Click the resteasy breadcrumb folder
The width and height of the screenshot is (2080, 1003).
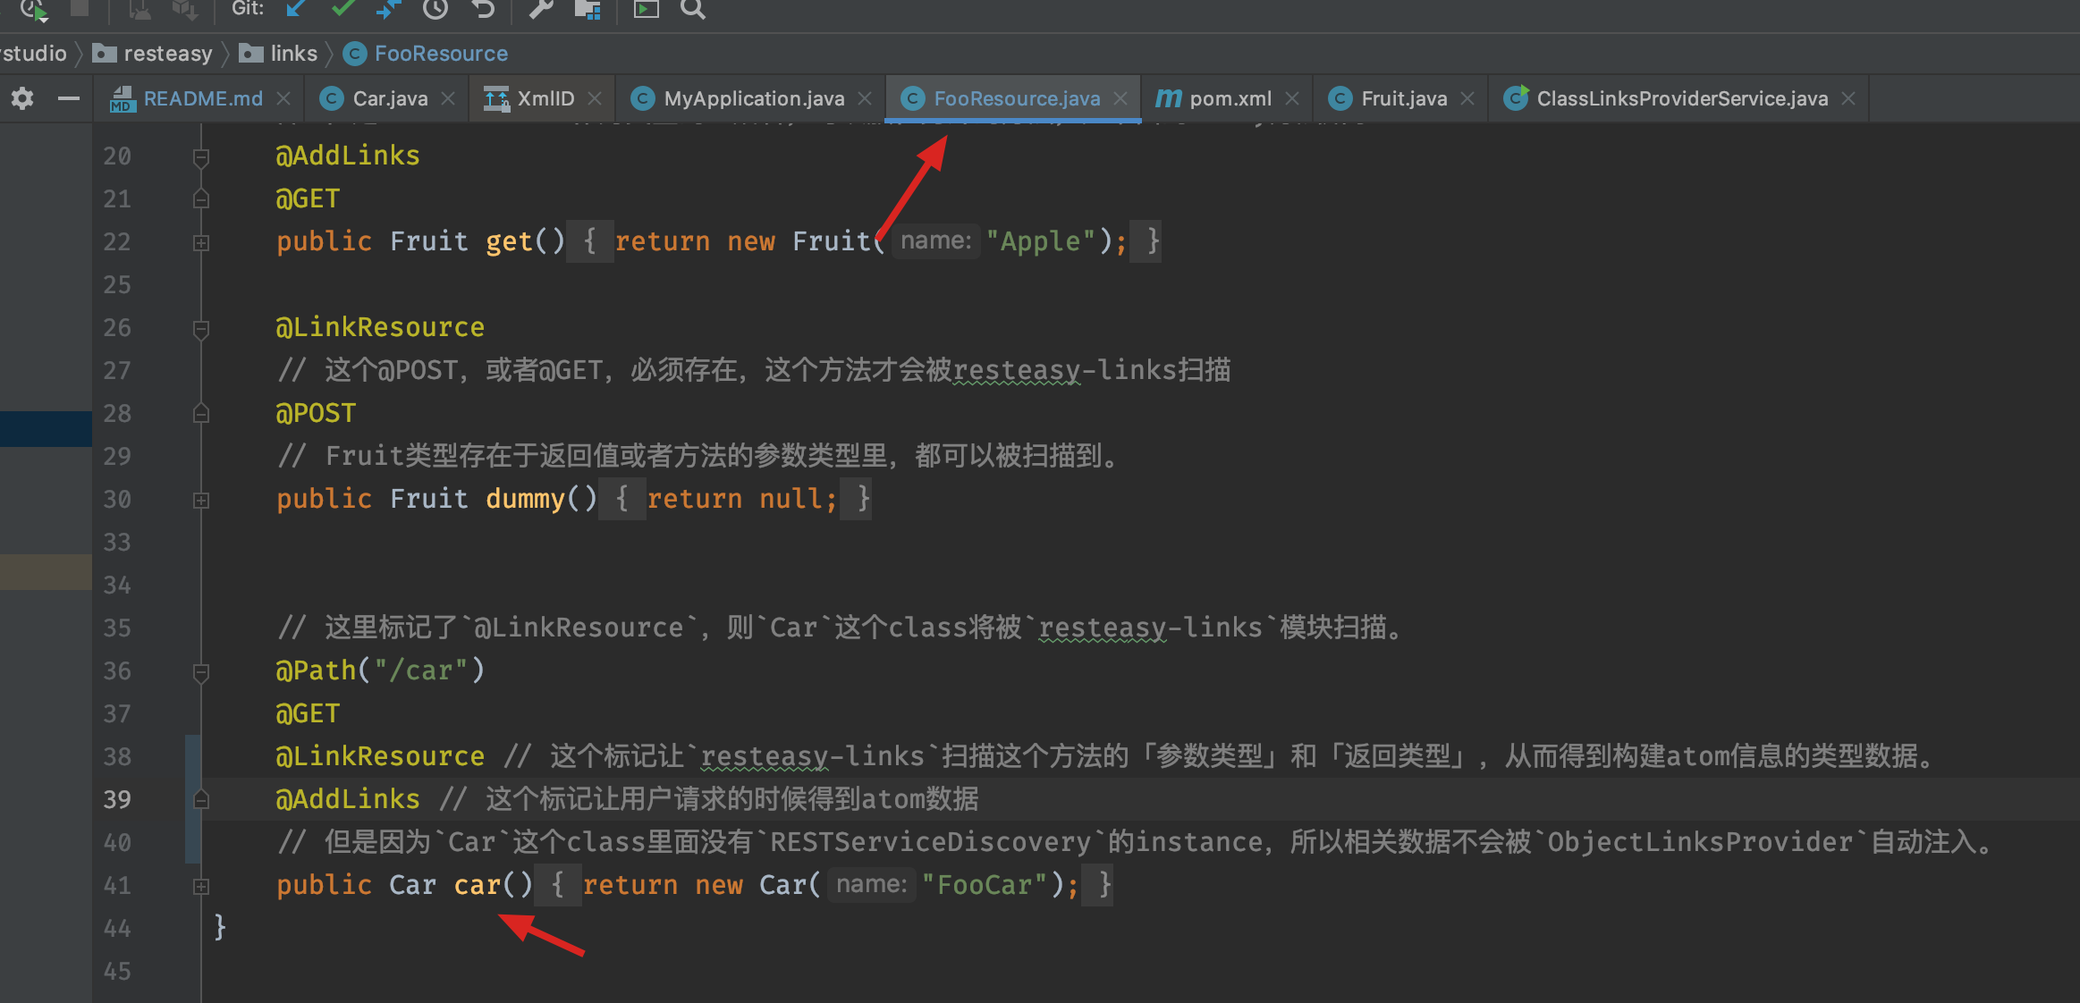(x=167, y=54)
